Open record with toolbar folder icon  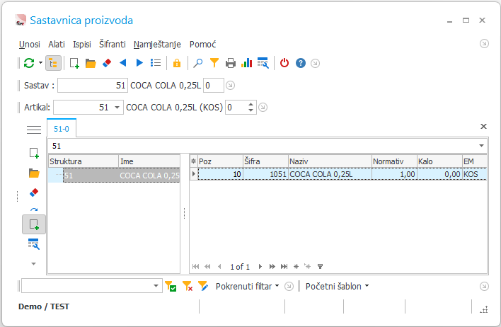(x=91, y=63)
